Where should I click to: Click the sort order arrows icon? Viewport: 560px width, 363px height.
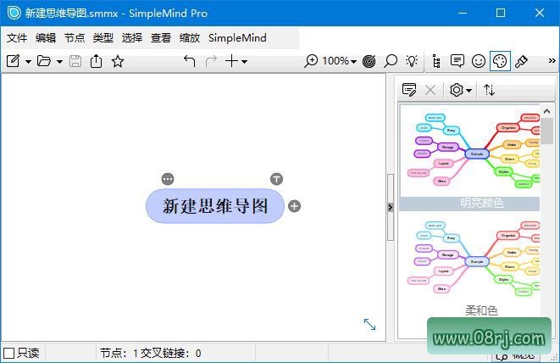(489, 90)
